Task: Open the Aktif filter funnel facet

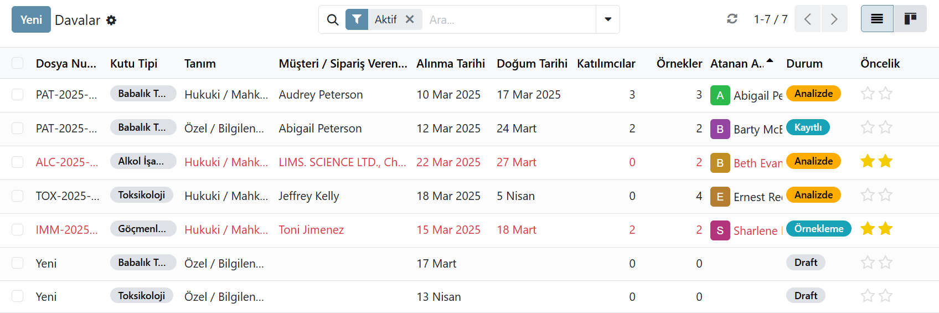Action: coord(357,19)
